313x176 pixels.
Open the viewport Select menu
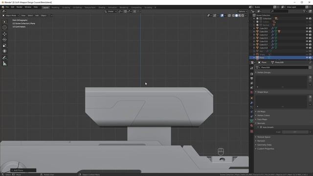(30, 15)
